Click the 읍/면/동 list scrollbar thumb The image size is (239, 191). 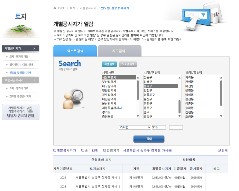pos(221,93)
